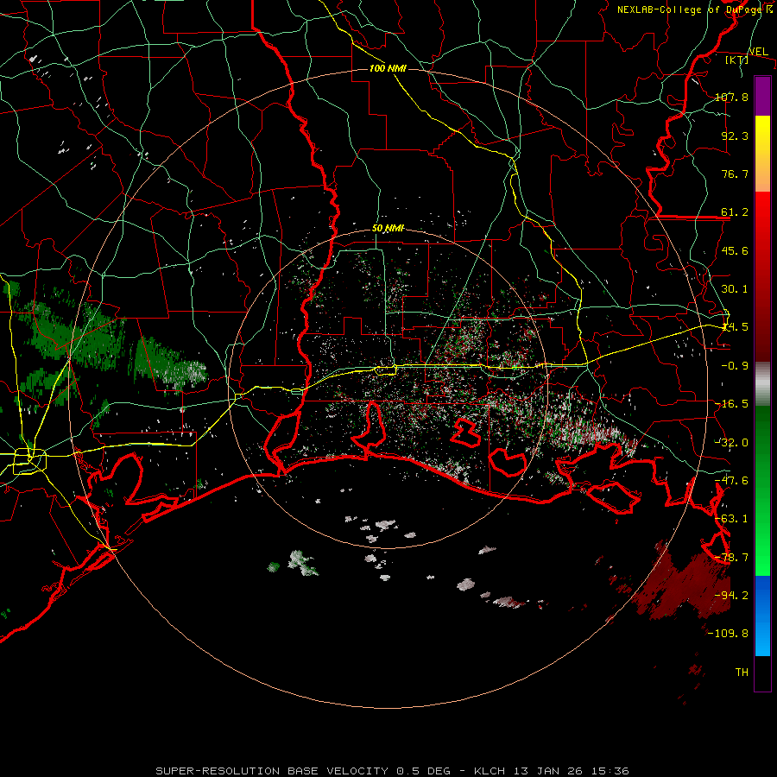Click the -0.9 velocity scale value
This screenshot has width=777, height=777.
pos(735,366)
